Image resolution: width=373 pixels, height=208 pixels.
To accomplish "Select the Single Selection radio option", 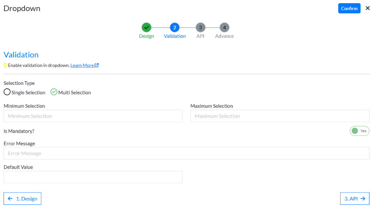I will pos(7,92).
